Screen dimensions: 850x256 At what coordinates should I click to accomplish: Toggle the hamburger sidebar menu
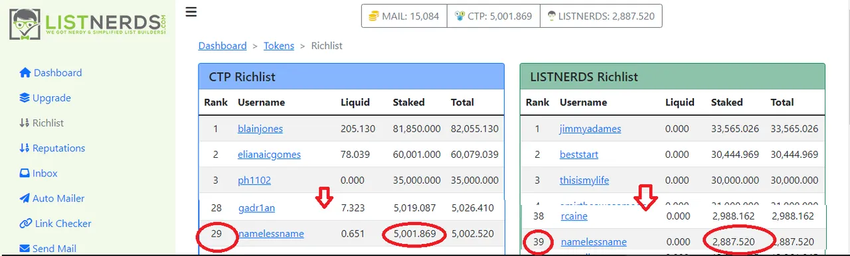pyautogui.click(x=191, y=12)
